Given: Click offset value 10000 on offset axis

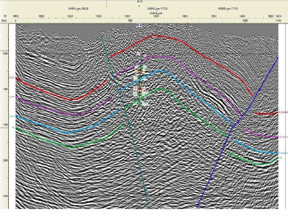Looking at the screenshot, I should pos(245,21).
